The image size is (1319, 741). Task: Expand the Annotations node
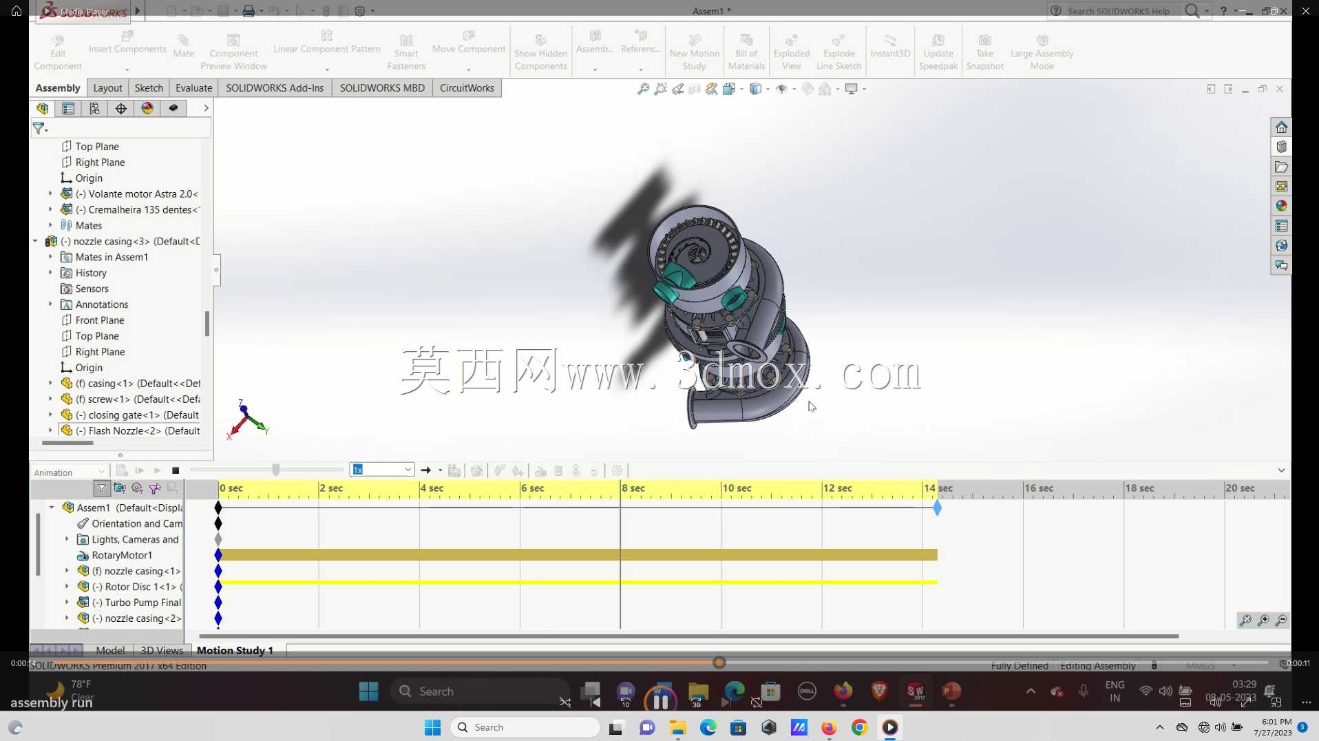pos(50,304)
